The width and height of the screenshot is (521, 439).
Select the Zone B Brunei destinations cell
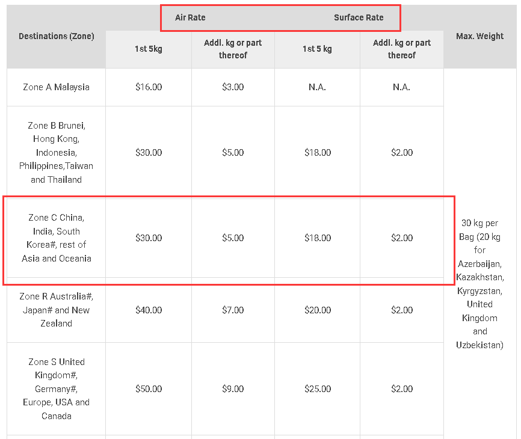coord(57,152)
